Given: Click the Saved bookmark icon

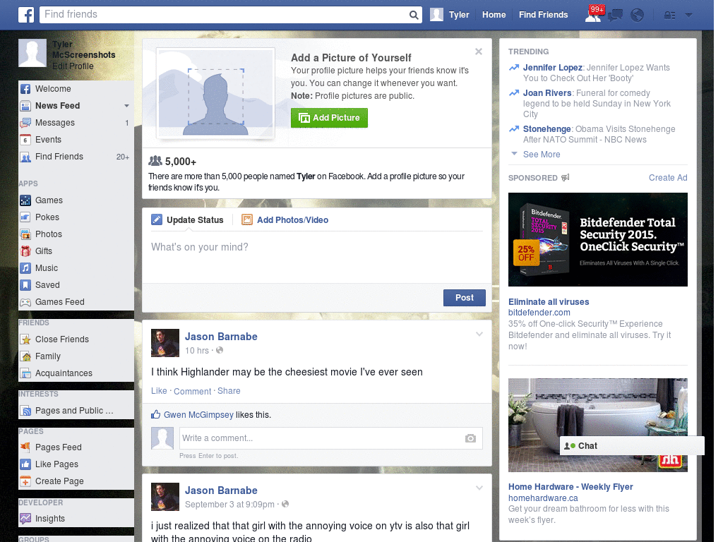Looking at the screenshot, I should click(25, 285).
